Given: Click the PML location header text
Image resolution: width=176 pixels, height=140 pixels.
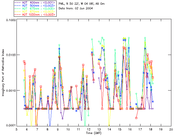Looking at the screenshot, I should 82,4.
